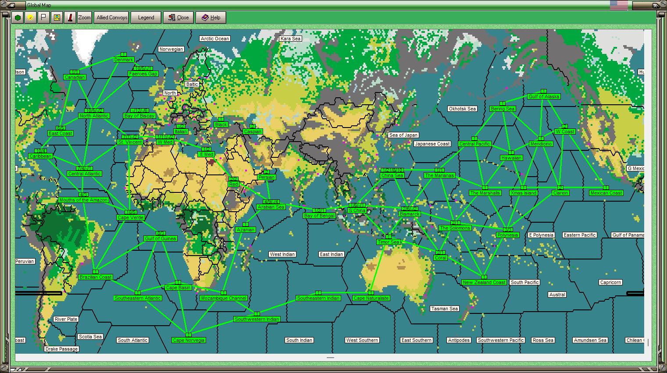
Task: Open the map Legend
Action: pos(146,18)
